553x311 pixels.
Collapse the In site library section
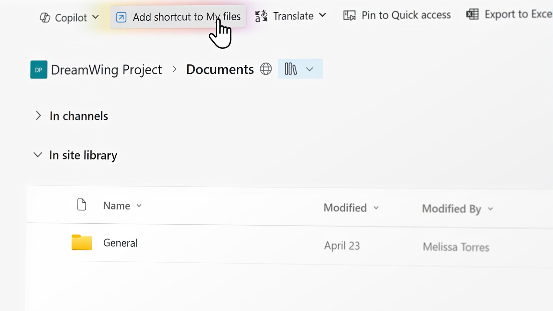(38, 155)
